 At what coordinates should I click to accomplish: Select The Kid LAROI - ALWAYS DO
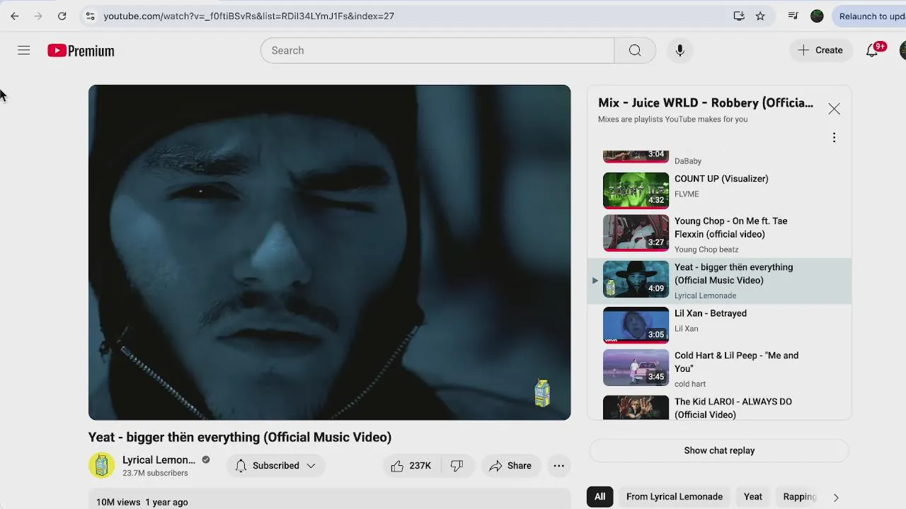tap(719, 406)
